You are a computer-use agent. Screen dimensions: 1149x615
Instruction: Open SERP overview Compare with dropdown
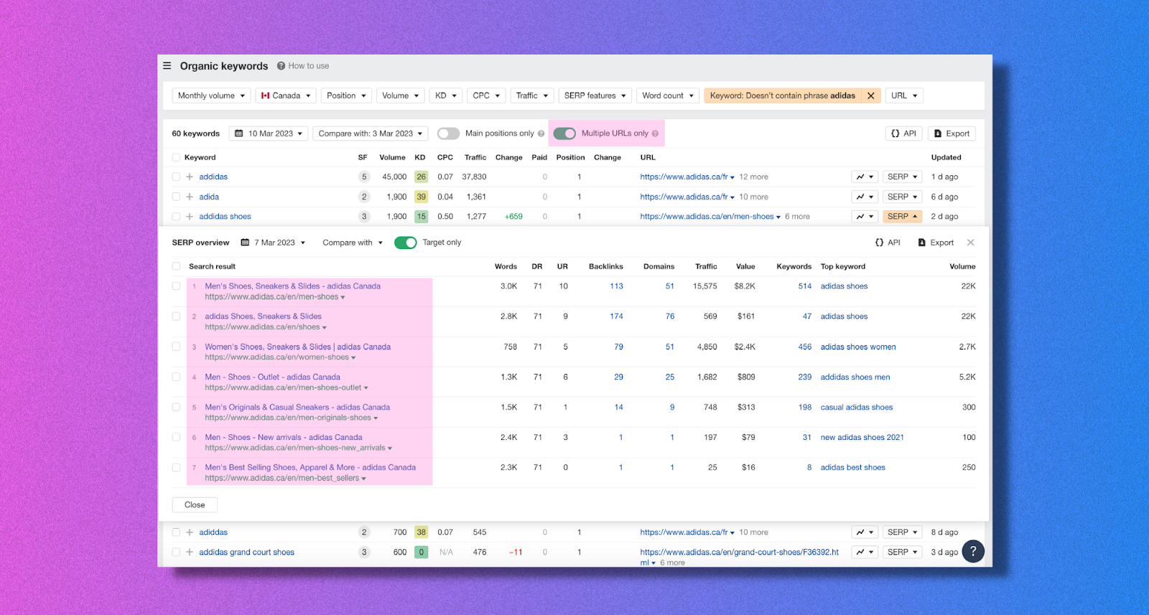pos(353,243)
